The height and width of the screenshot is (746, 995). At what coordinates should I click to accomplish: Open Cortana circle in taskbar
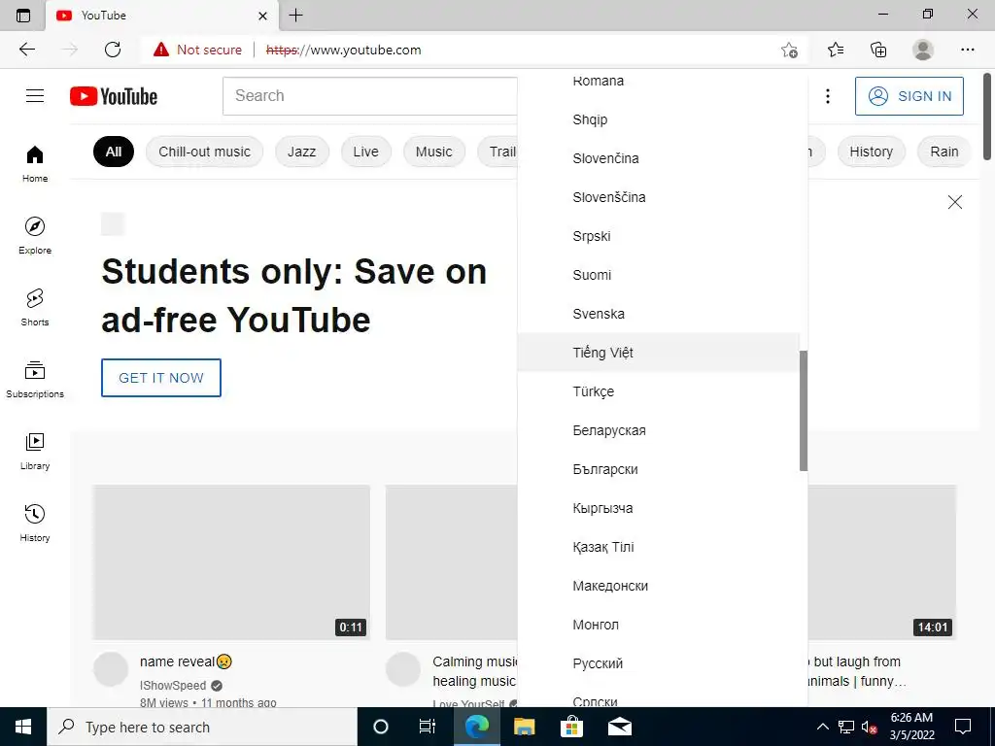point(381,727)
